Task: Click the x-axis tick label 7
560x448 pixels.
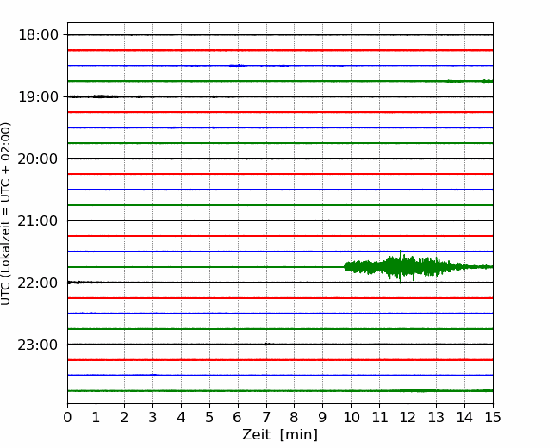Action: [x=266, y=417]
